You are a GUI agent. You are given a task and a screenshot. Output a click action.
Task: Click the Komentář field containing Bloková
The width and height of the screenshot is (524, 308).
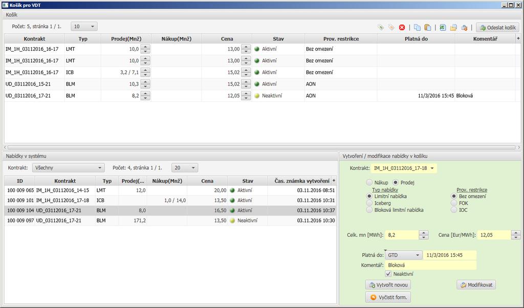(x=431, y=265)
